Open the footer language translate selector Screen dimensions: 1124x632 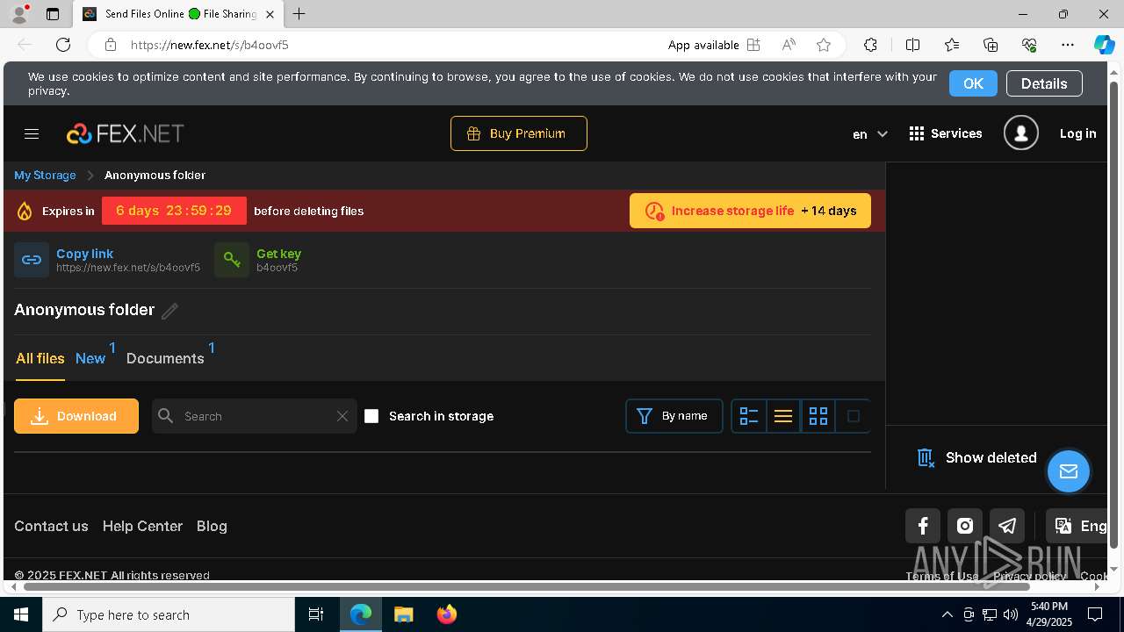click(1078, 526)
